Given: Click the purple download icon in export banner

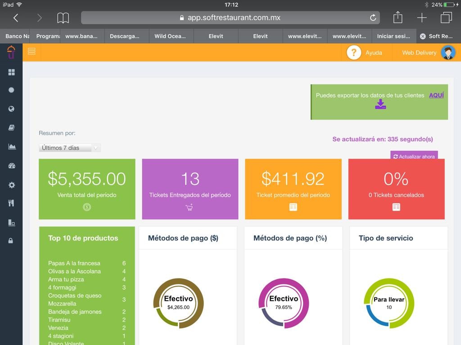Looking at the screenshot, I should point(380,104).
